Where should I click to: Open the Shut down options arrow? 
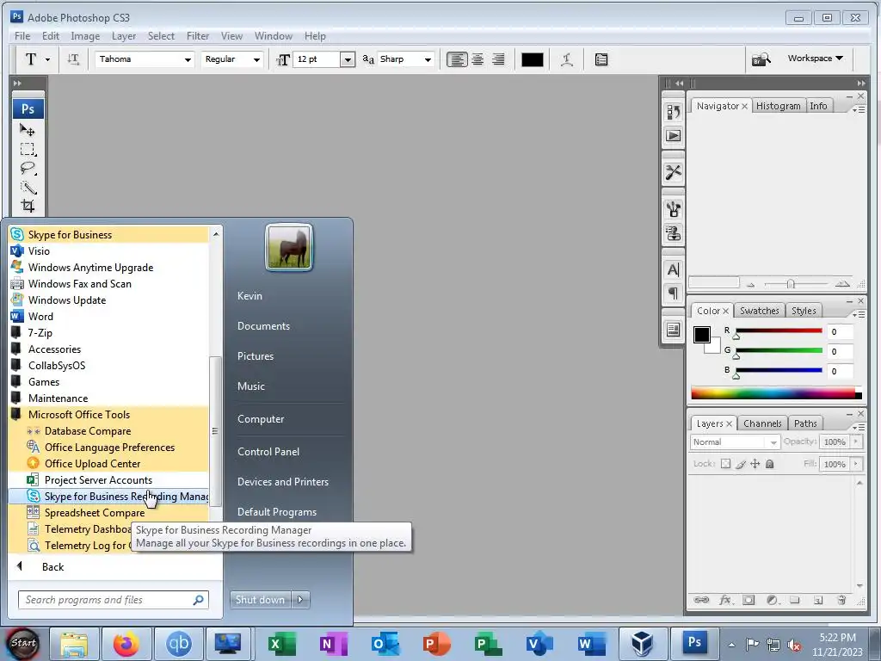(300, 600)
